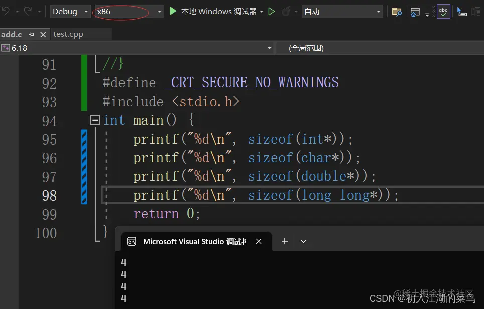Image resolution: width=484 pixels, height=309 pixels.
Task: Open the (全局范围) scope combo box
Action: [380, 48]
